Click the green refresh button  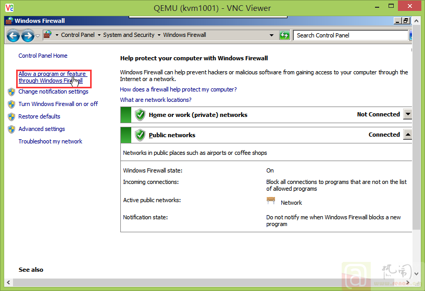tap(284, 35)
